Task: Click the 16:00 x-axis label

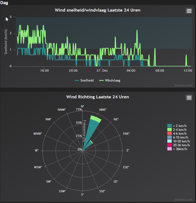Action: tap(44, 71)
